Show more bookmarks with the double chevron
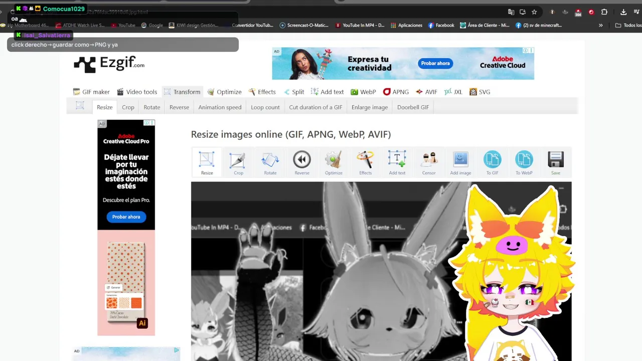The width and height of the screenshot is (642, 361). pyautogui.click(x=601, y=25)
